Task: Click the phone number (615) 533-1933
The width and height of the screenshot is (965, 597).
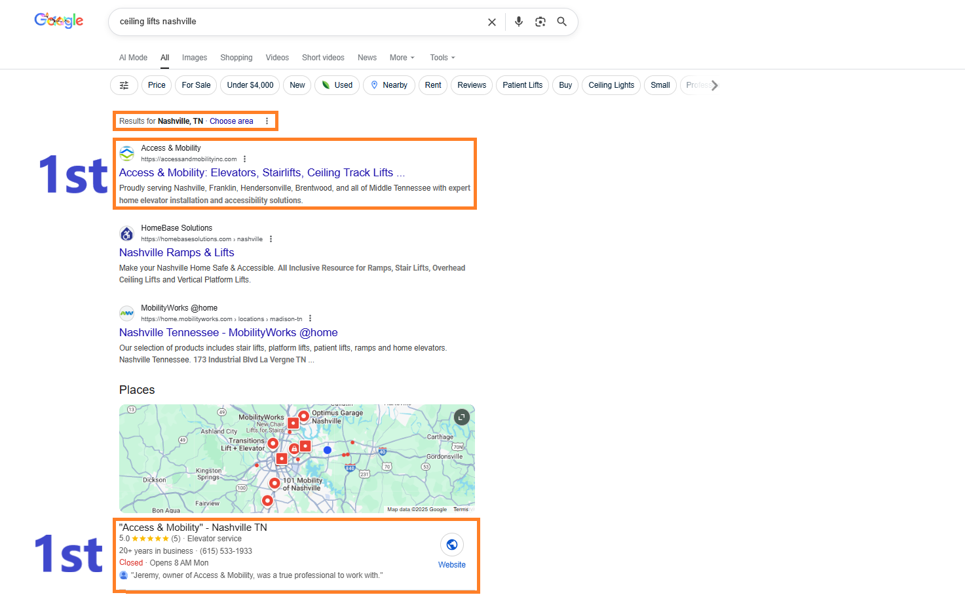Action: coord(226,551)
